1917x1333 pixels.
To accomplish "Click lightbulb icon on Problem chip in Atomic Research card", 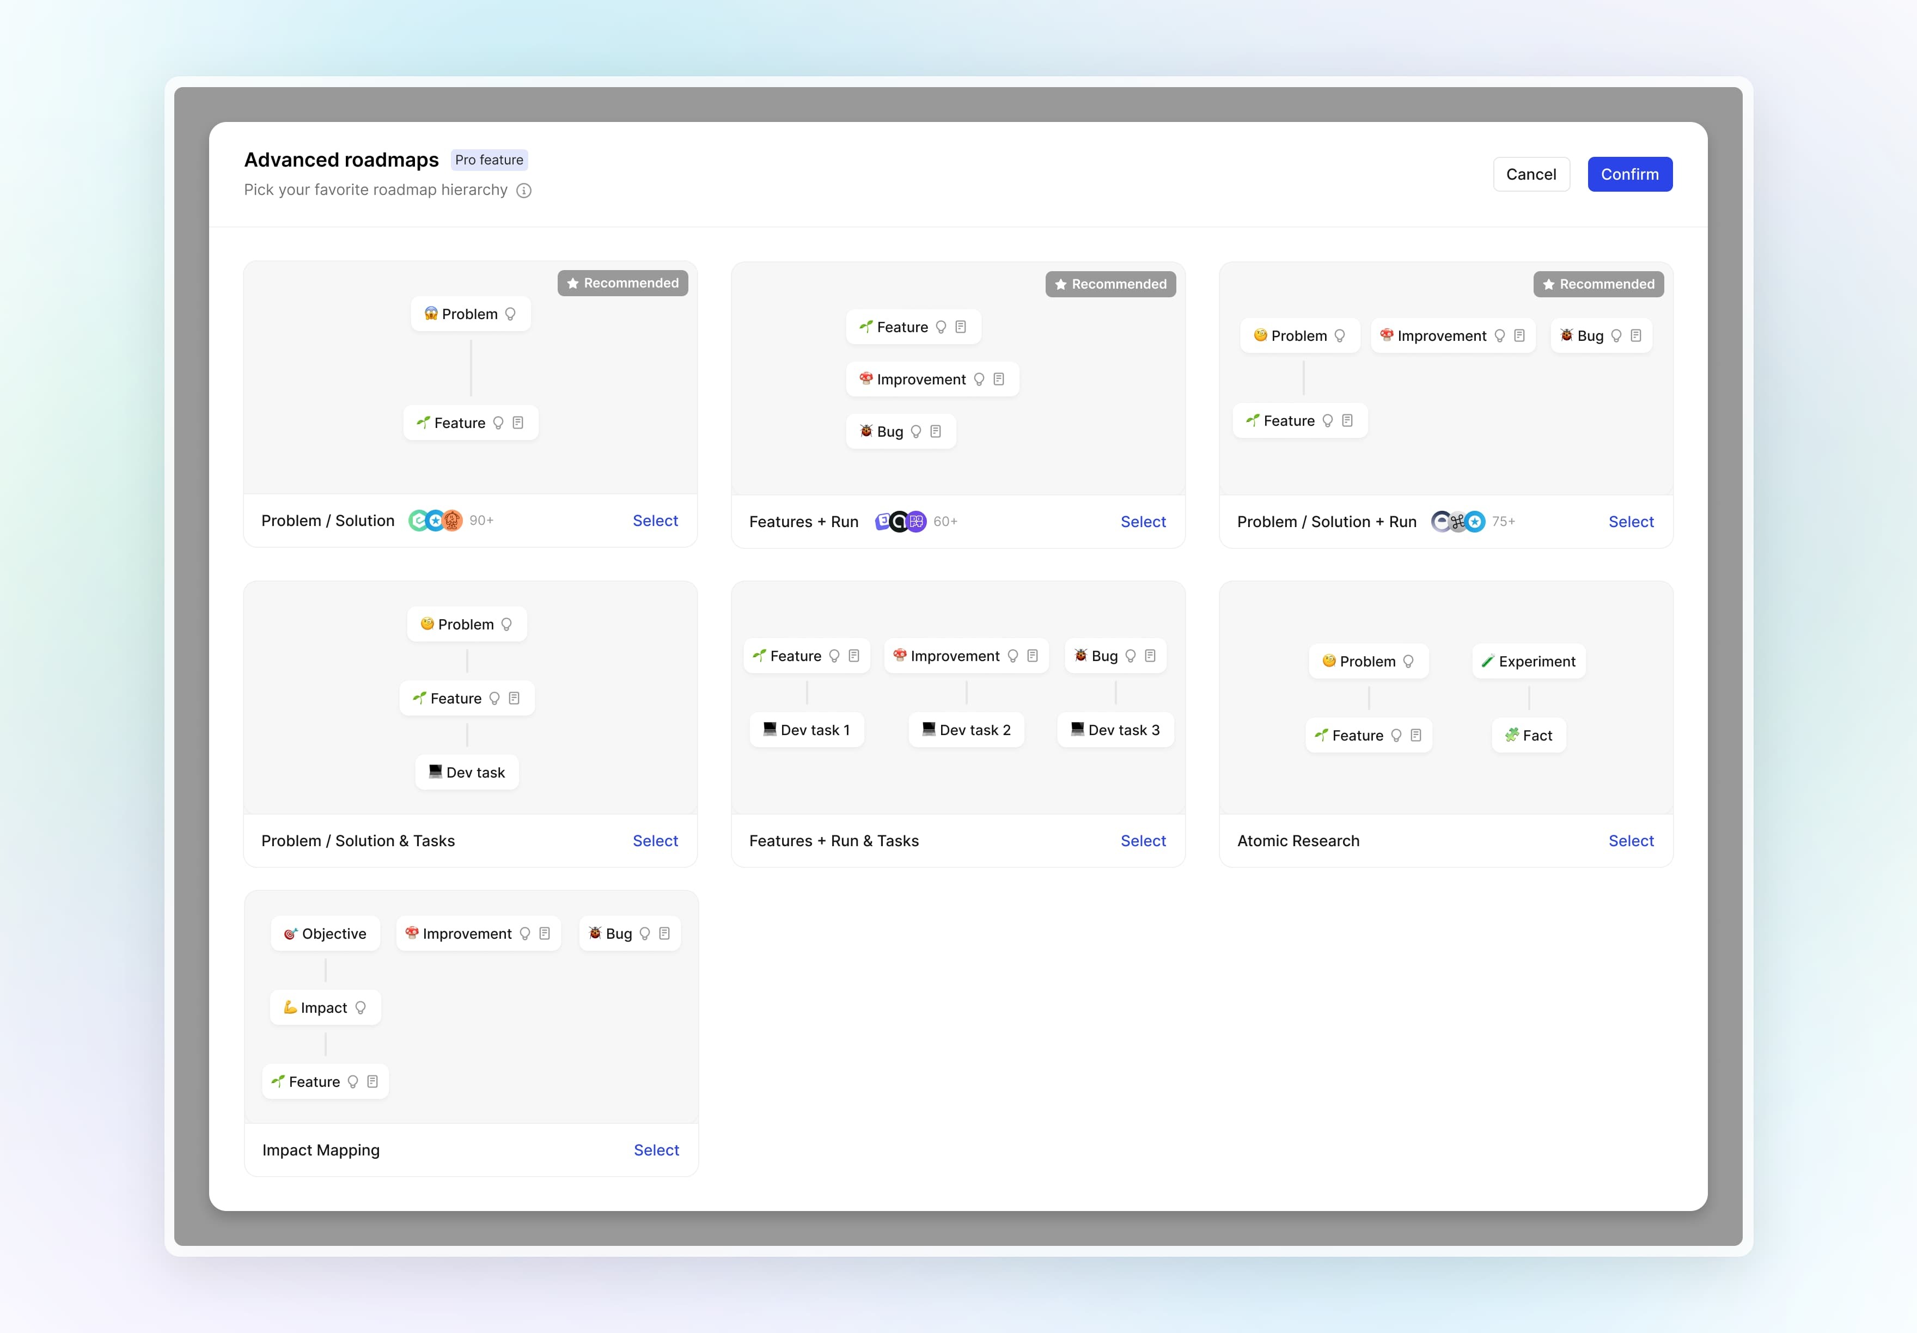I will click(1408, 661).
